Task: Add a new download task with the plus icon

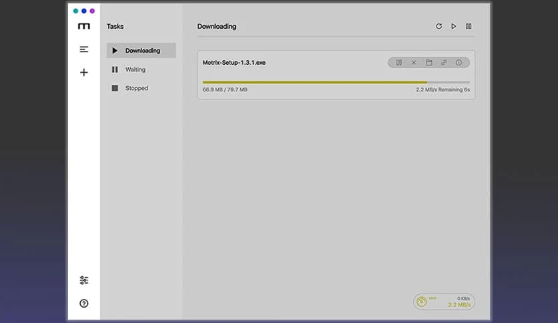Action: (84, 73)
